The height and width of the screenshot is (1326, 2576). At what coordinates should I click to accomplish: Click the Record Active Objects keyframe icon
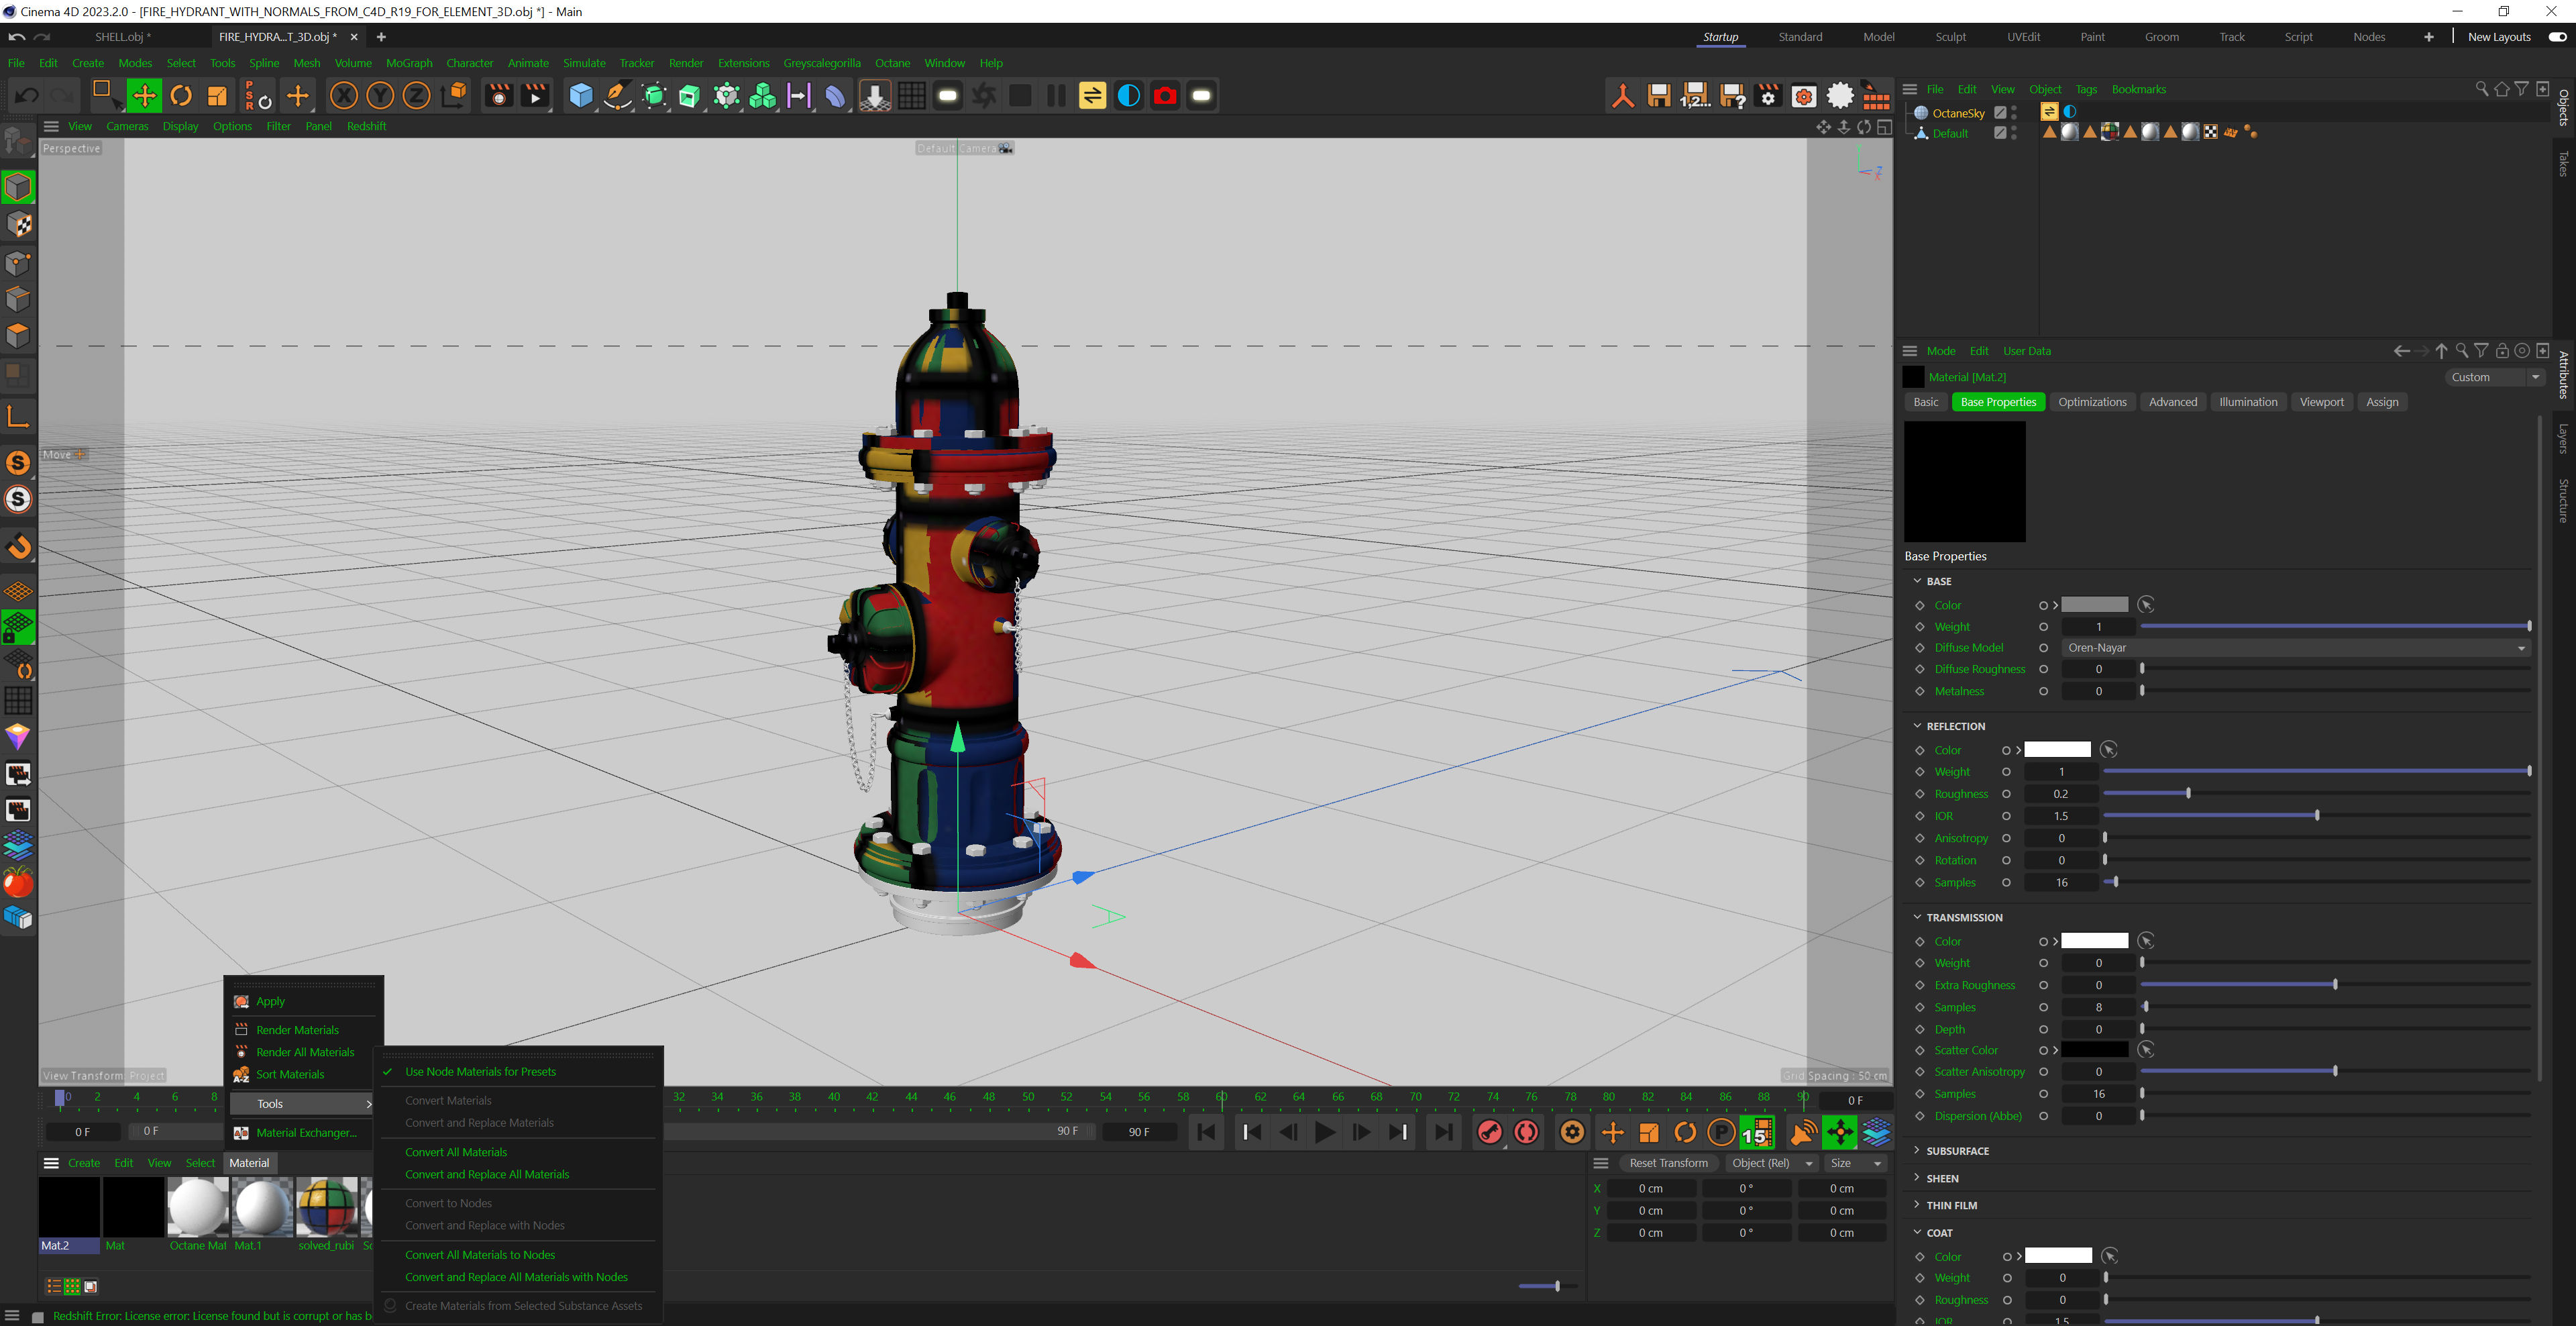pyautogui.click(x=1489, y=1132)
